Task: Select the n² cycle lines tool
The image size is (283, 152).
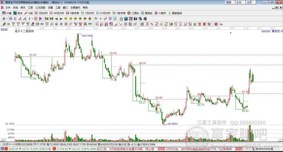Action: (47, 24)
